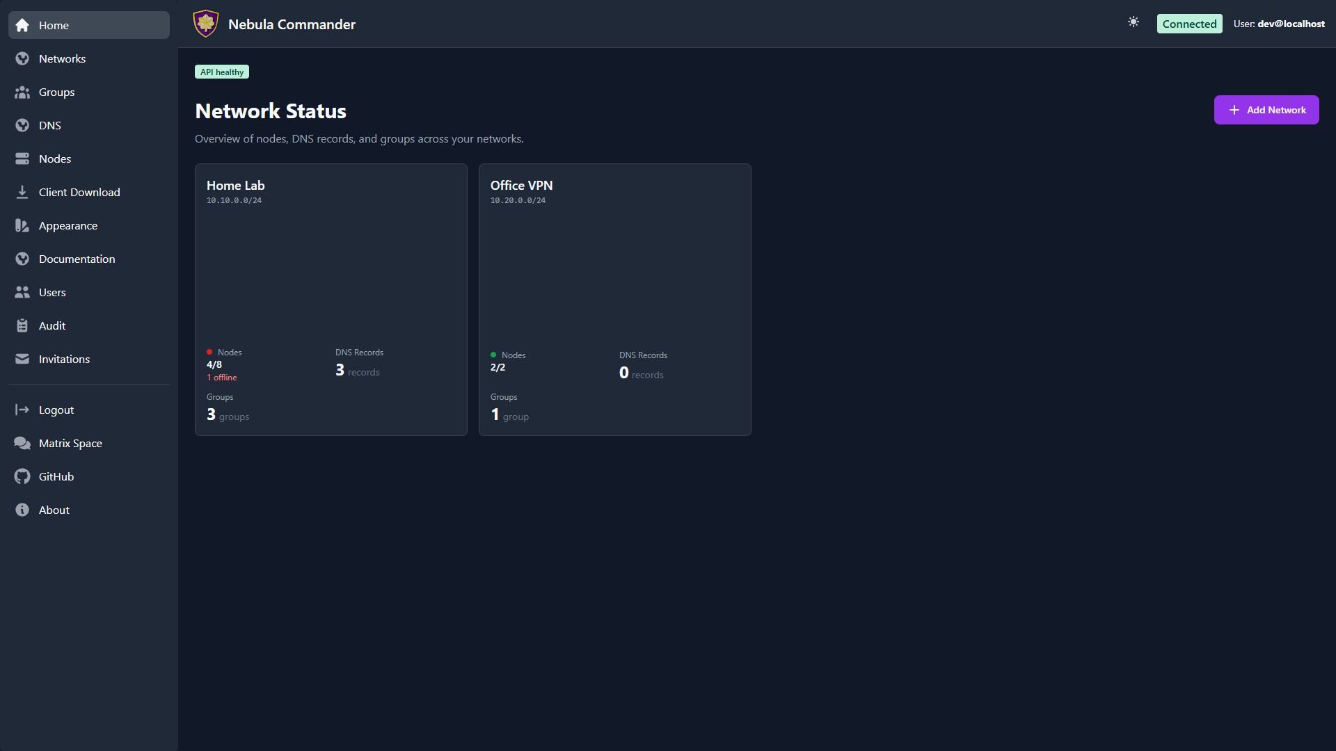Click the Nodes server icon
This screenshot has height=751, width=1336.
[22, 159]
